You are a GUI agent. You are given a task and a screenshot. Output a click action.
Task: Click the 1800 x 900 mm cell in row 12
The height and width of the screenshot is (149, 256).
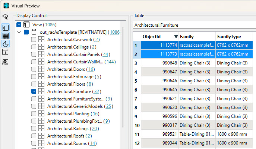point(234,143)
